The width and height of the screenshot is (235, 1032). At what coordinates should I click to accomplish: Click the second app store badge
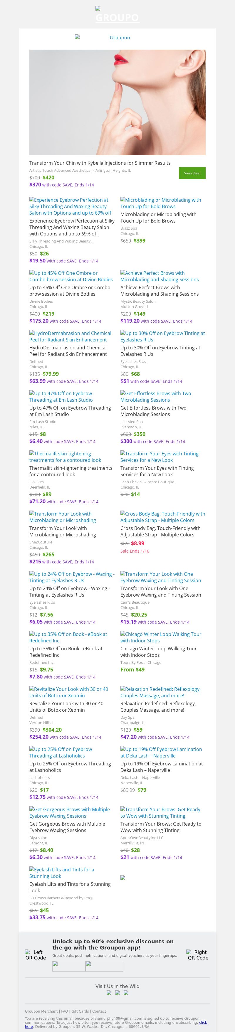click(x=104, y=966)
